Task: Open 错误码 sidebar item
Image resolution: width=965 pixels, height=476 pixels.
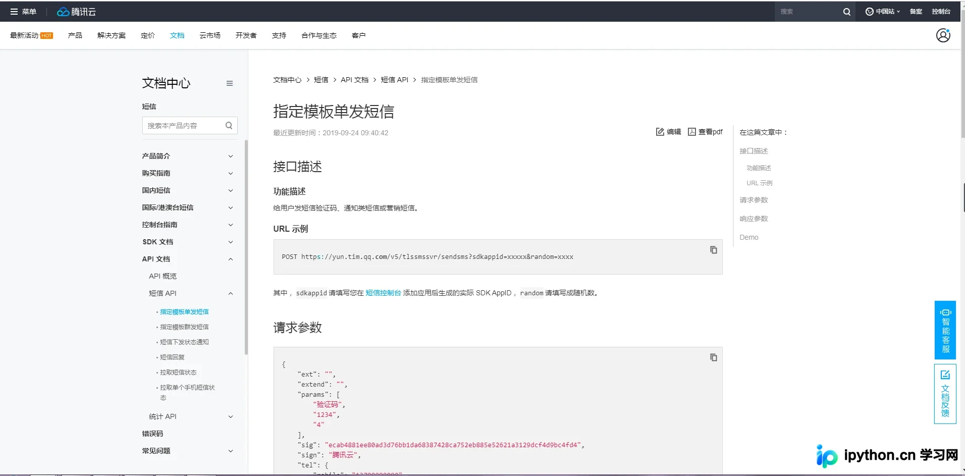Action: pos(152,434)
